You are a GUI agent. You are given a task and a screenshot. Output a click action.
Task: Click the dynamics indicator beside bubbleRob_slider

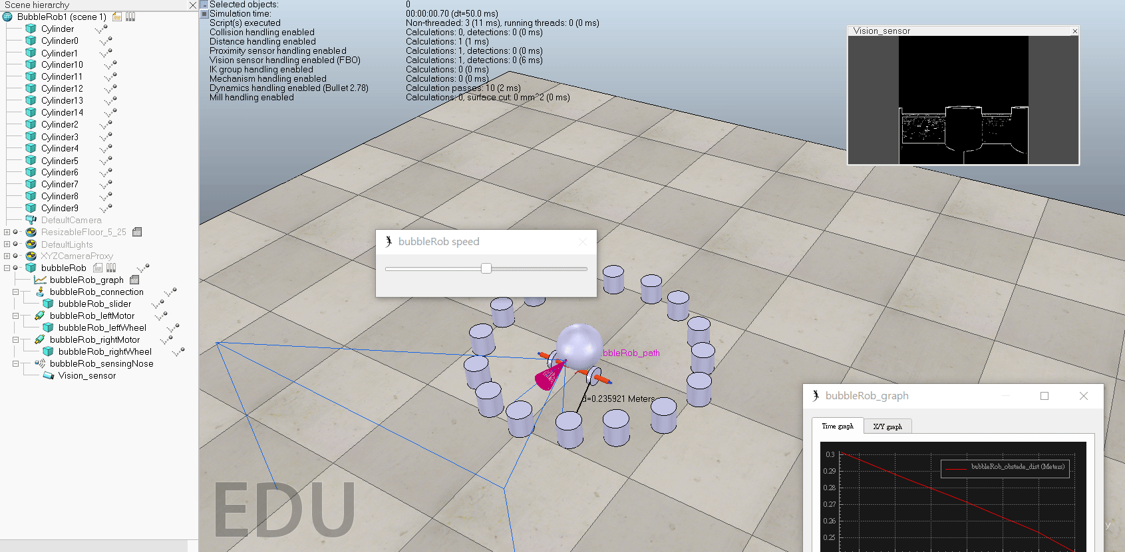(x=158, y=304)
